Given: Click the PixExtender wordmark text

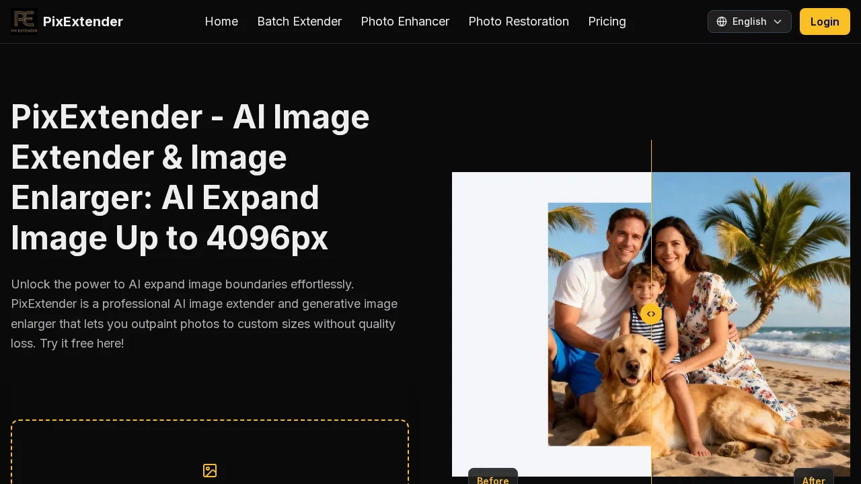Looking at the screenshot, I should (x=83, y=22).
